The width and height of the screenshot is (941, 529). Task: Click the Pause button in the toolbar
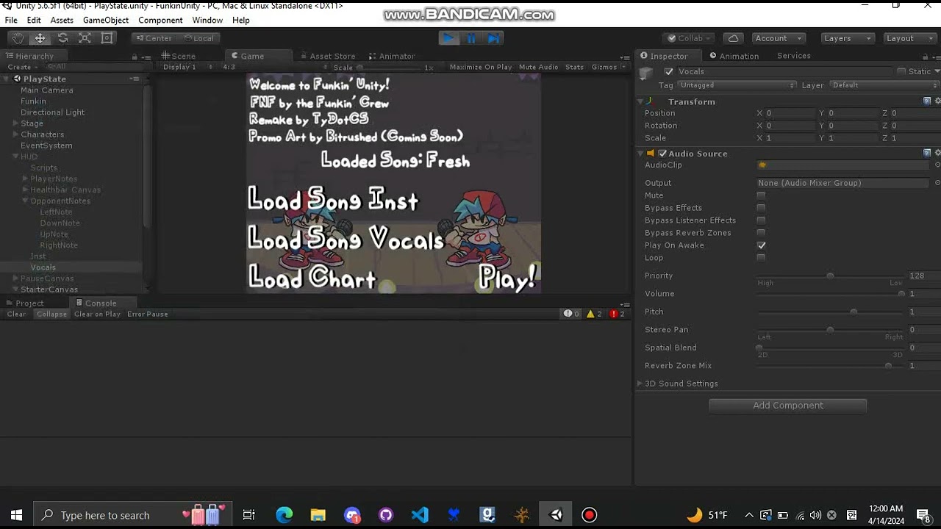[x=471, y=38]
